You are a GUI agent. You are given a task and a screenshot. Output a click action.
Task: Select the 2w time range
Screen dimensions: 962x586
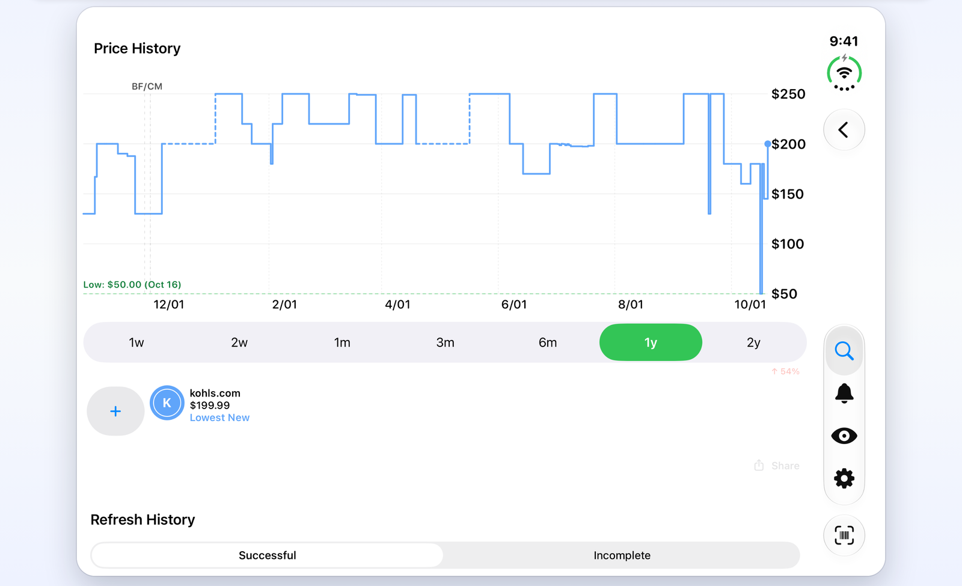pyautogui.click(x=239, y=342)
